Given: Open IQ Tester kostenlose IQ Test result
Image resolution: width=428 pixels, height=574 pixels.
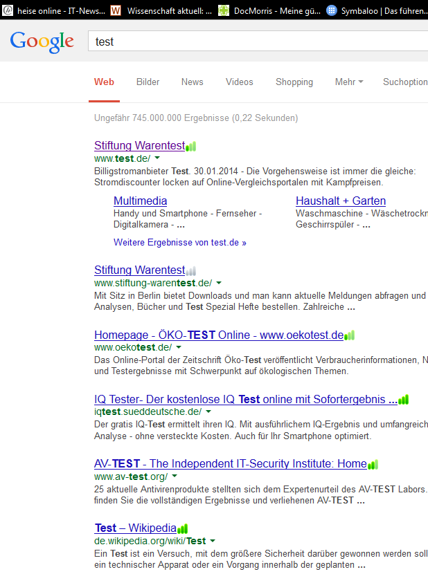Looking at the screenshot, I should click(x=246, y=400).
